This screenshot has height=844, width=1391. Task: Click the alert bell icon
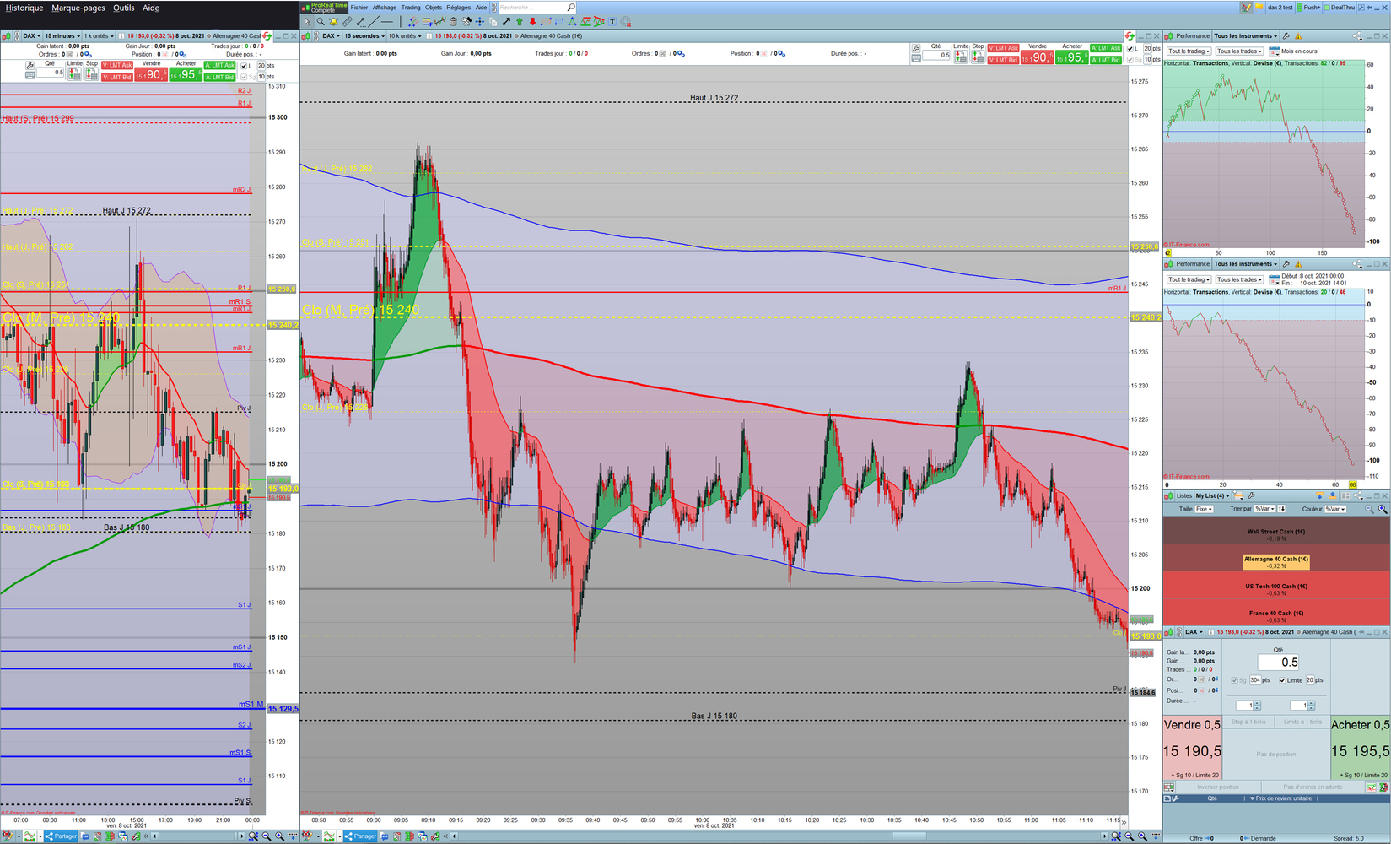333,22
